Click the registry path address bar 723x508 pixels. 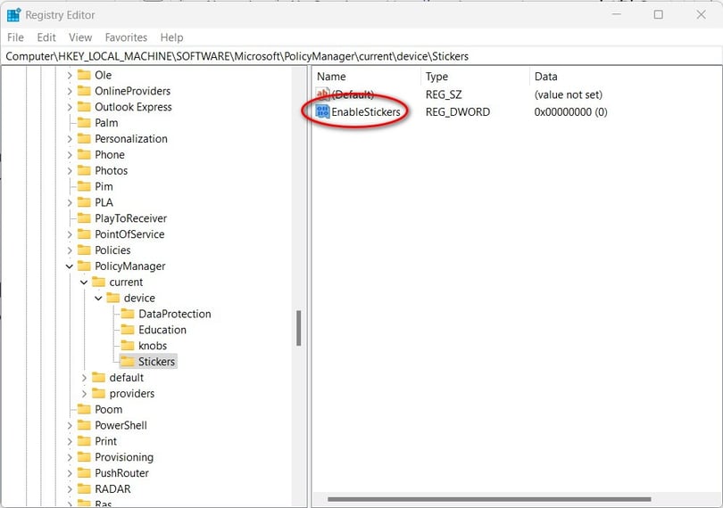[357, 56]
